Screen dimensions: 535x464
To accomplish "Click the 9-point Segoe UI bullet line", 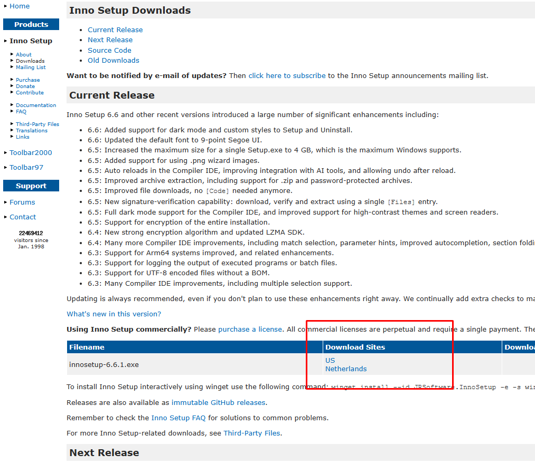I will click(175, 140).
